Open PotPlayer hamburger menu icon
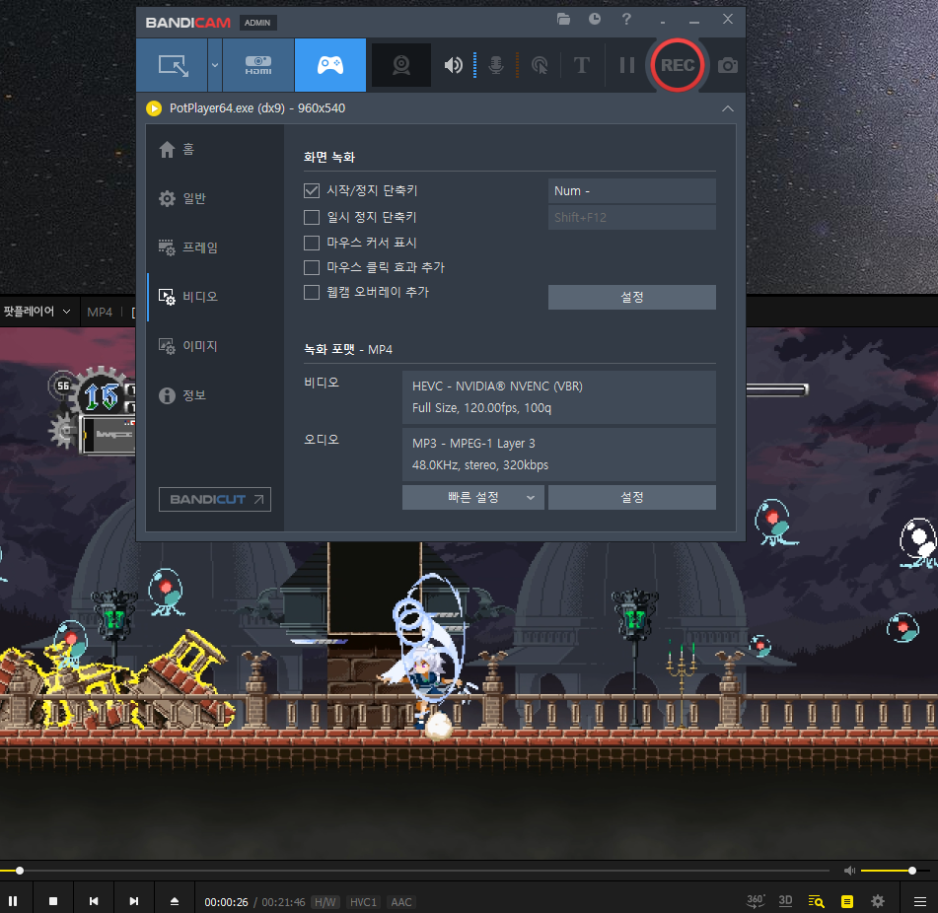Viewport: 938px width, 913px height. pyautogui.click(x=920, y=901)
